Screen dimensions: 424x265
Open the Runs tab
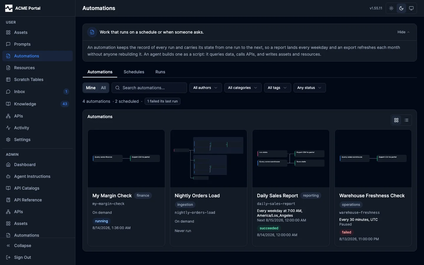click(x=160, y=72)
